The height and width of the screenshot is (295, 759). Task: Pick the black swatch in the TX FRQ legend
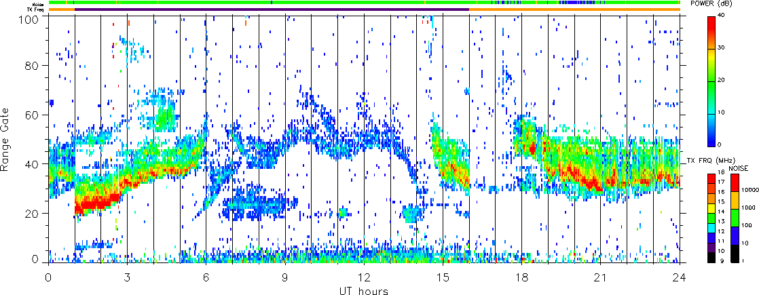[x=711, y=258]
